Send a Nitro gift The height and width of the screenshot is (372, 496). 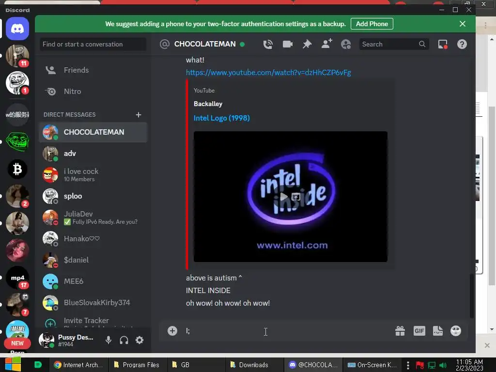pos(400,331)
